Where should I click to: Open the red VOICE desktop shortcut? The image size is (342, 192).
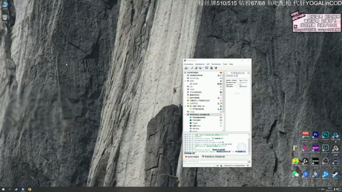click(305, 135)
